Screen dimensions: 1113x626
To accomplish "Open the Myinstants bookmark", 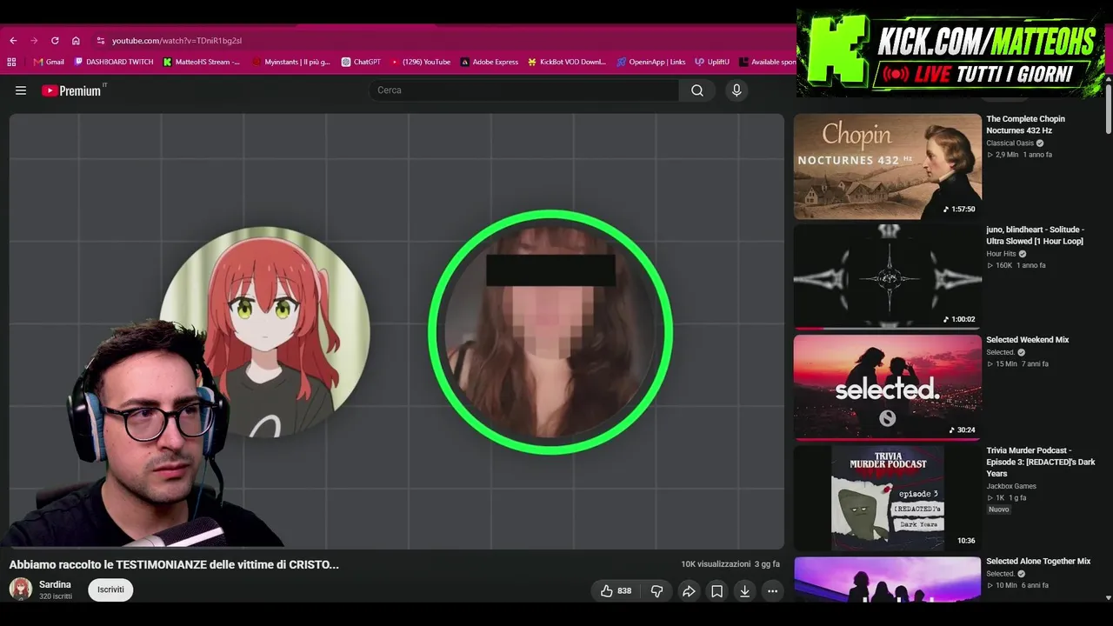I will (291, 62).
